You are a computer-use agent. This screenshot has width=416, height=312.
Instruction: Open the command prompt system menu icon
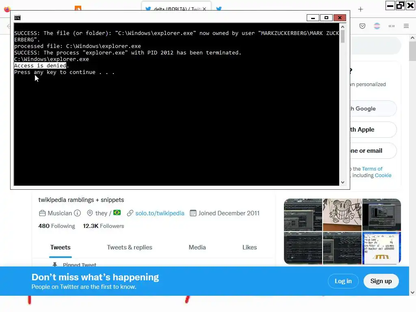17,18
